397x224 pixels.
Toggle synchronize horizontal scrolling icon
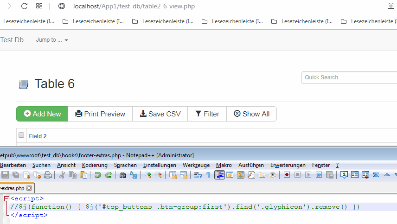click(x=184, y=175)
